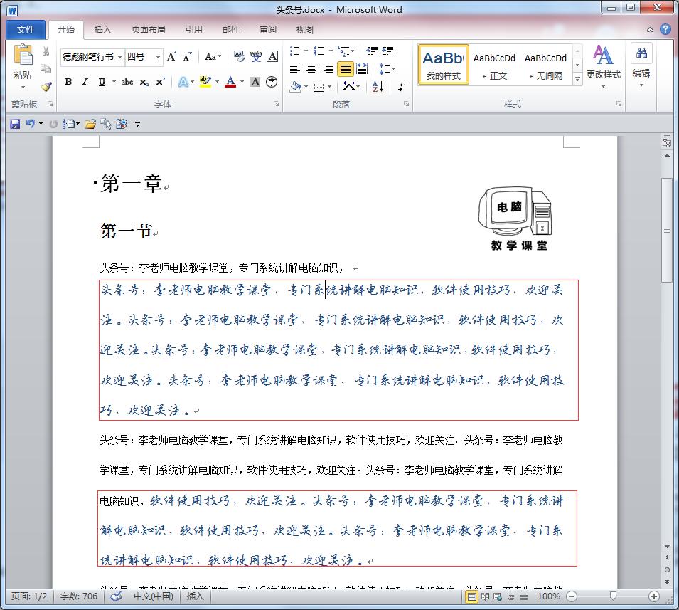
Task: Toggle italic formatting
Action: pos(84,80)
